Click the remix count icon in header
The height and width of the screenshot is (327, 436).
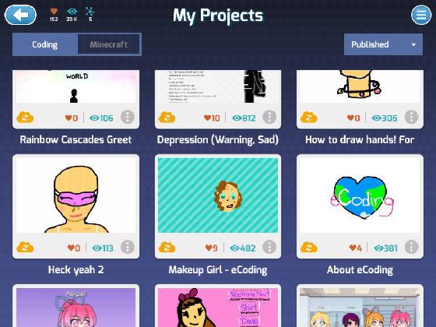(x=90, y=12)
